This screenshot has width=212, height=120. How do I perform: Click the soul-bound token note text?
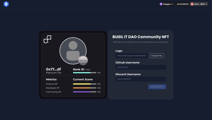(x=141, y=42)
